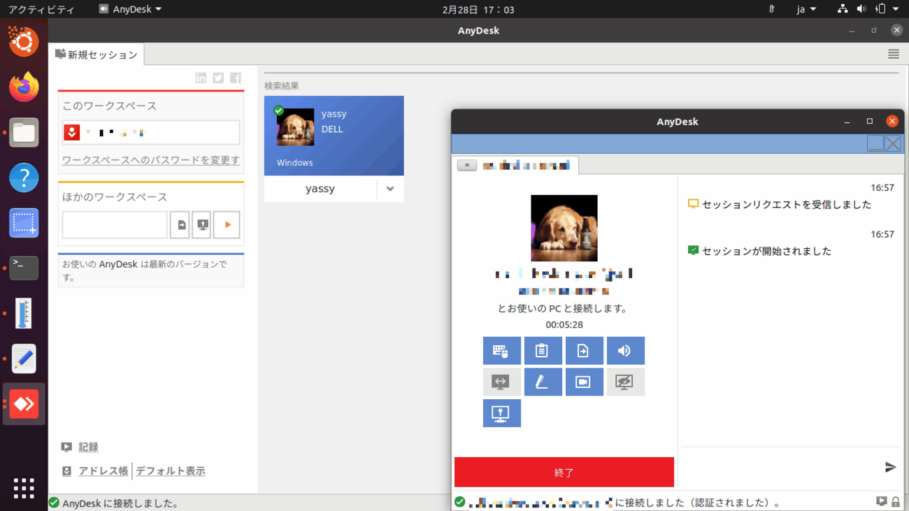The image size is (909, 511).
Task: Toggle the TCP tunnel monitor permission
Action: (x=501, y=413)
